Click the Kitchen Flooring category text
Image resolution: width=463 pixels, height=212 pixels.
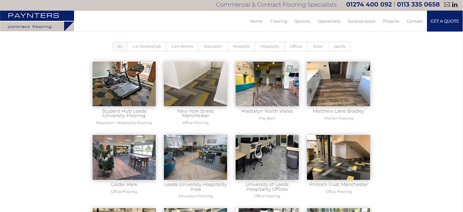tap(338, 118)
